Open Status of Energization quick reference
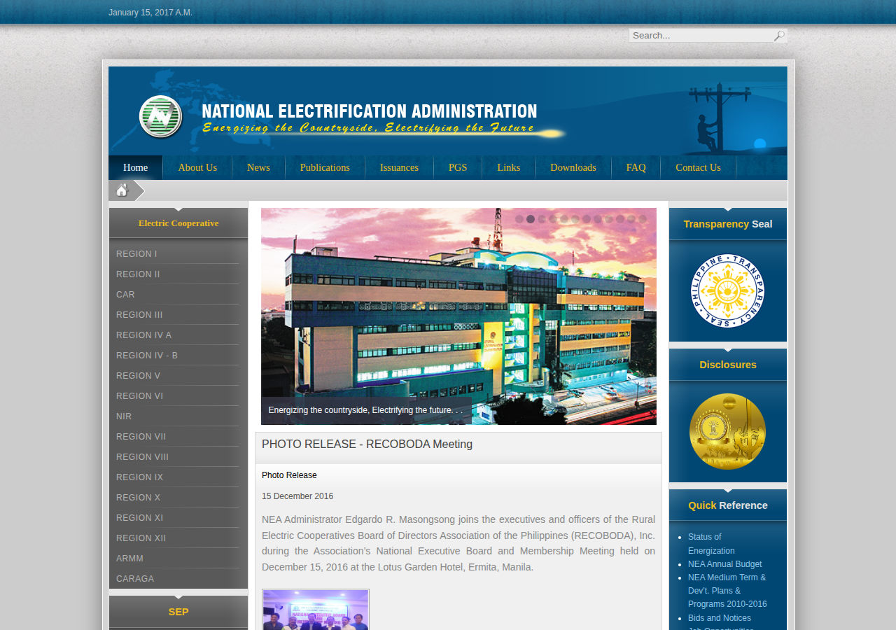Viewport: 896px width, 630px height. [x=711, y=544]
